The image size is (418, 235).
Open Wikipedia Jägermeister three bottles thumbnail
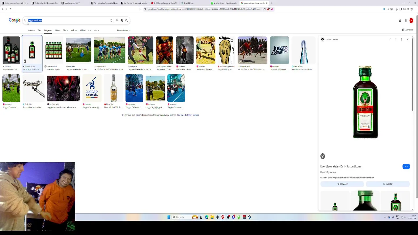(x=11, y=50)
